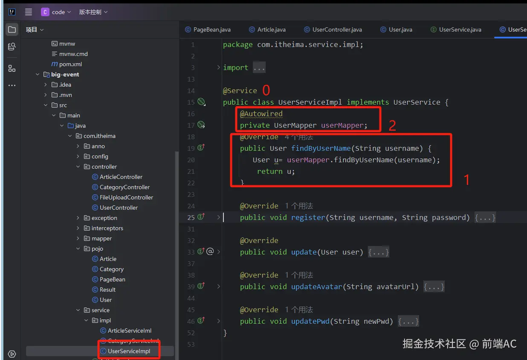The image size is (527, 360).
Task: Expand the folded updateAvatar method on line 39
Action: [219, 287]
